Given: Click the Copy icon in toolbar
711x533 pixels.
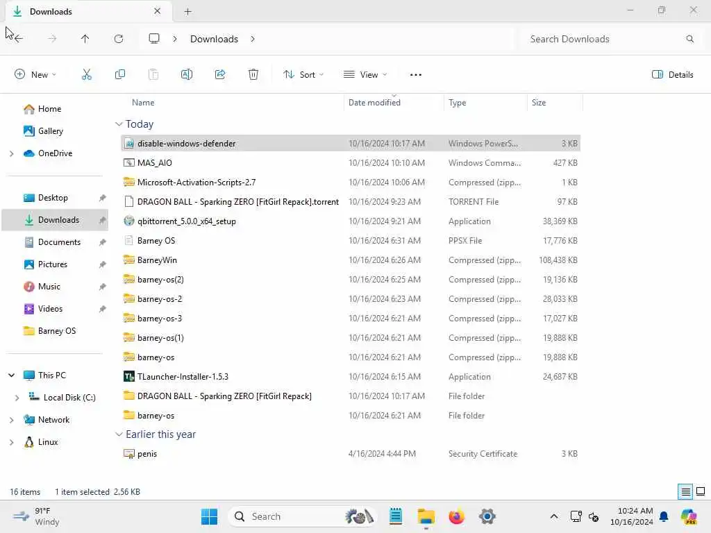Looking at the screenshot, I should point(120,75).
